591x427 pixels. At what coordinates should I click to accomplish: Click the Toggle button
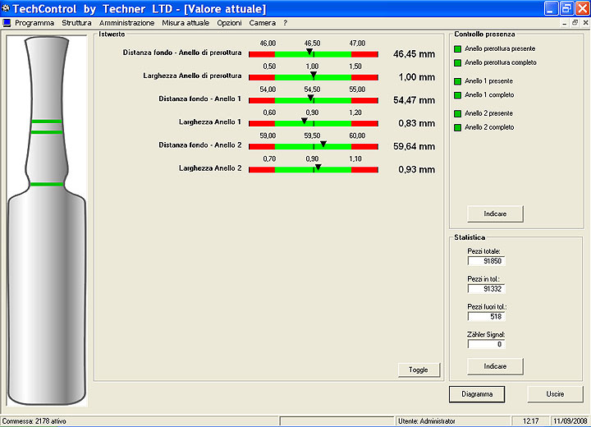(x=419, y=370)
